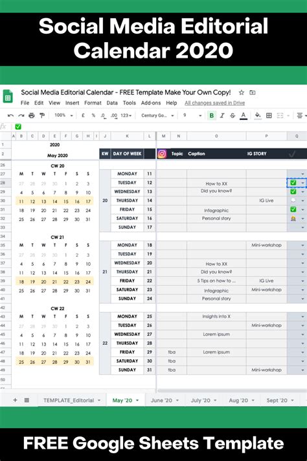This screenshot has height=461, width=307.
Task: Open the Edit menu
Action: click(x=39, y=103)
